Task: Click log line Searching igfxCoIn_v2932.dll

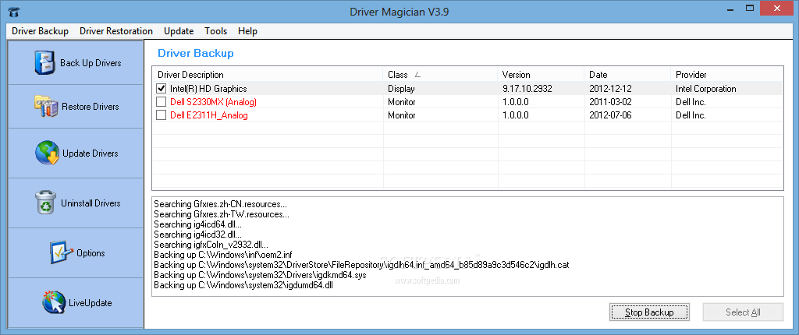Action: (x=211, y=245)
